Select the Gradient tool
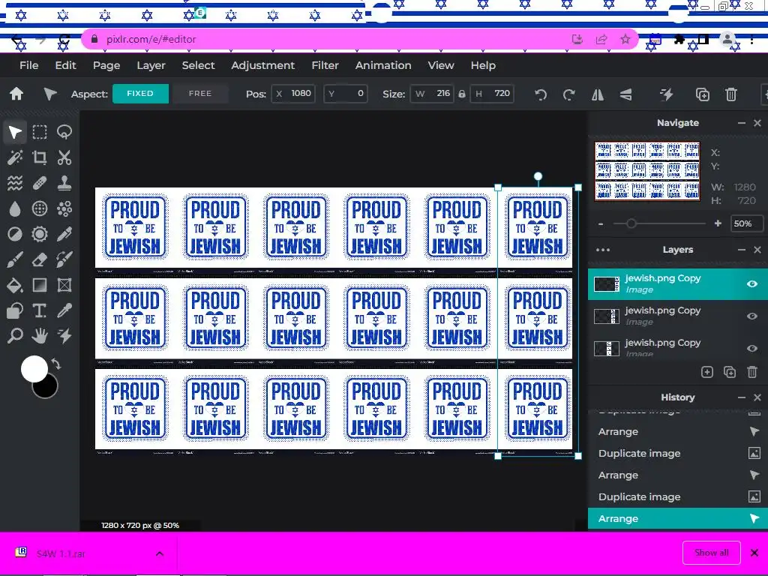This screenshot has width=768, height=576. coord(40,285)
